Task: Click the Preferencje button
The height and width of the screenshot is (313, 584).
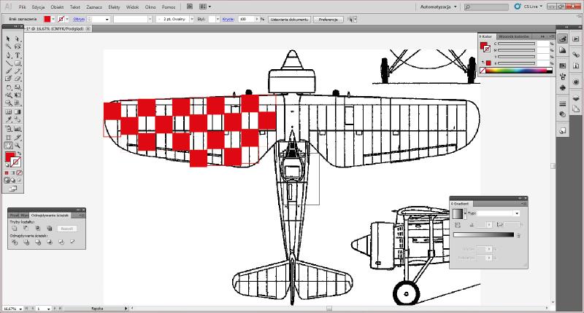Action: click(x=330, y=19)
